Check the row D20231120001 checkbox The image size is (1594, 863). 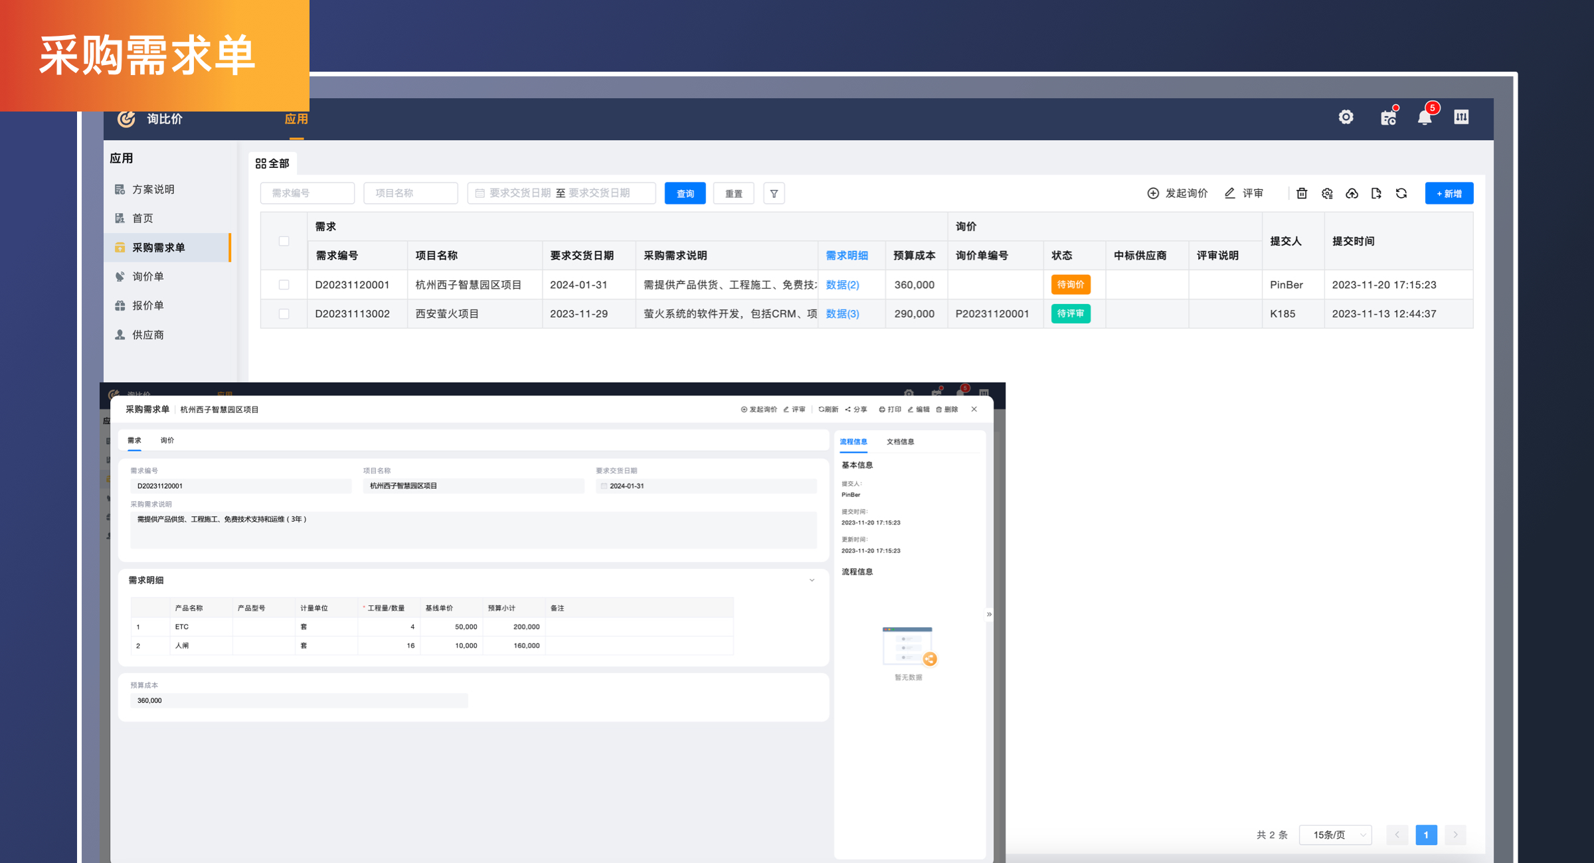coord(284,285)
